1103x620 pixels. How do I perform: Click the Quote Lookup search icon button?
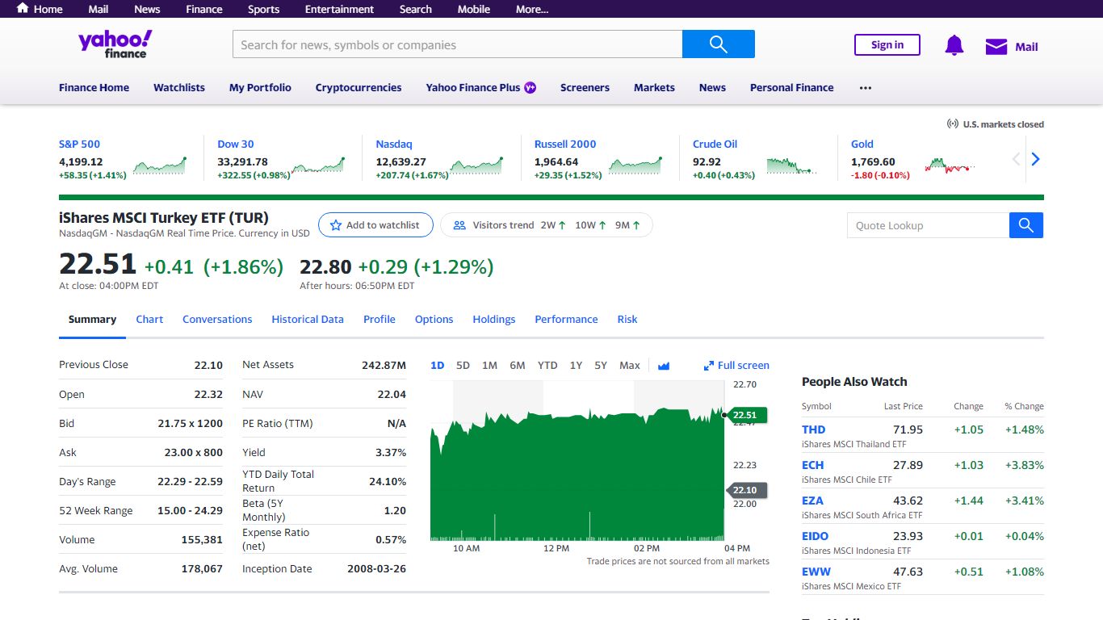pyautogui.click(x=1026, y=225)
